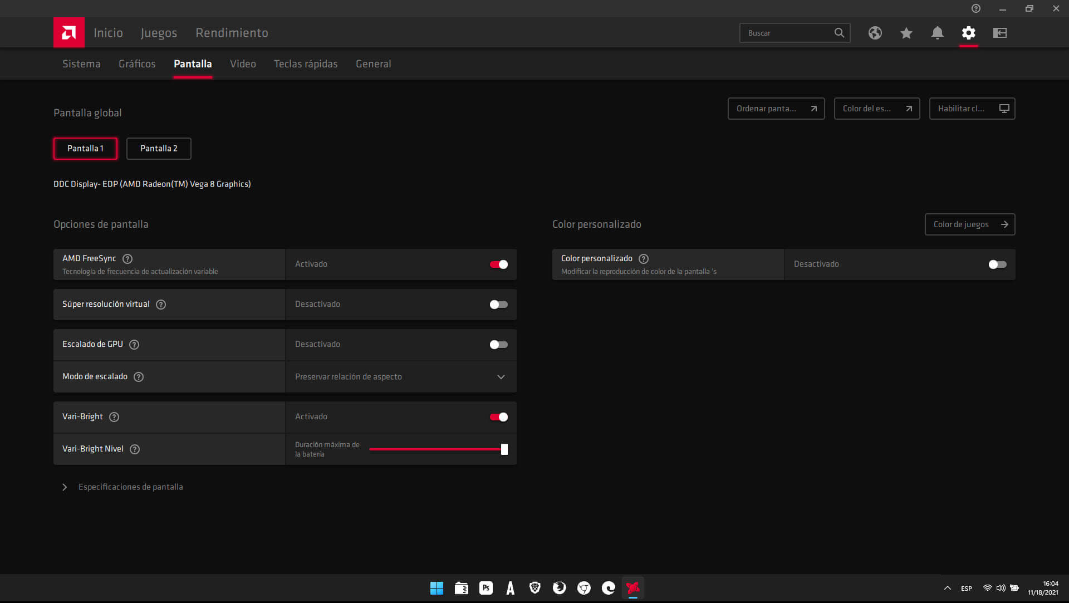The height and width of the screenshot is (603, 1069).
Task: Show hidden tray icons chevron
Action: pos(948,588)
